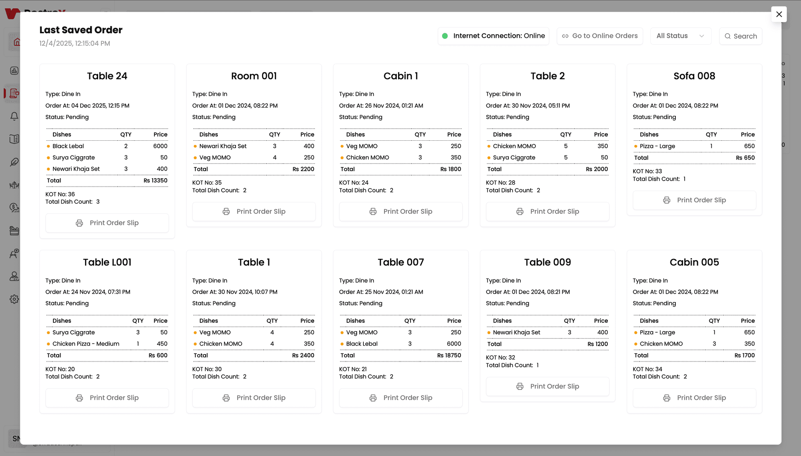
Task: Click the Search field
Action: 741,36
